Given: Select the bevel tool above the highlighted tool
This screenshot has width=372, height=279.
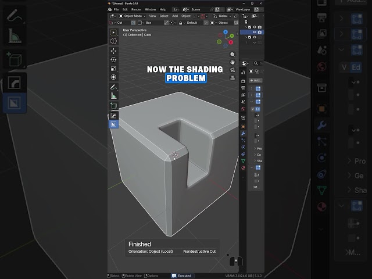Looking at the screenshot, I should click(113, 116).
